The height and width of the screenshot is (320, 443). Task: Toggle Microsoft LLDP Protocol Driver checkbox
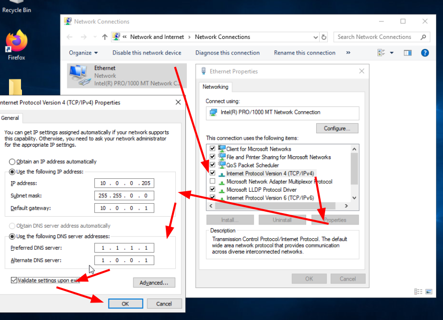212,189
